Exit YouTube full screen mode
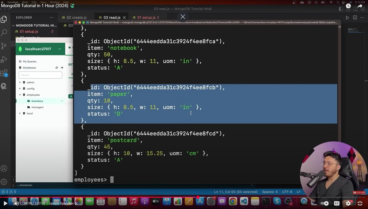Viewport: 368px width, 209px height. click(360, 203)
